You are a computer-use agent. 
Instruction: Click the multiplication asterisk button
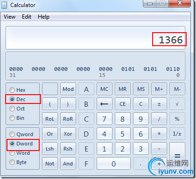click(x=159, y=134)
